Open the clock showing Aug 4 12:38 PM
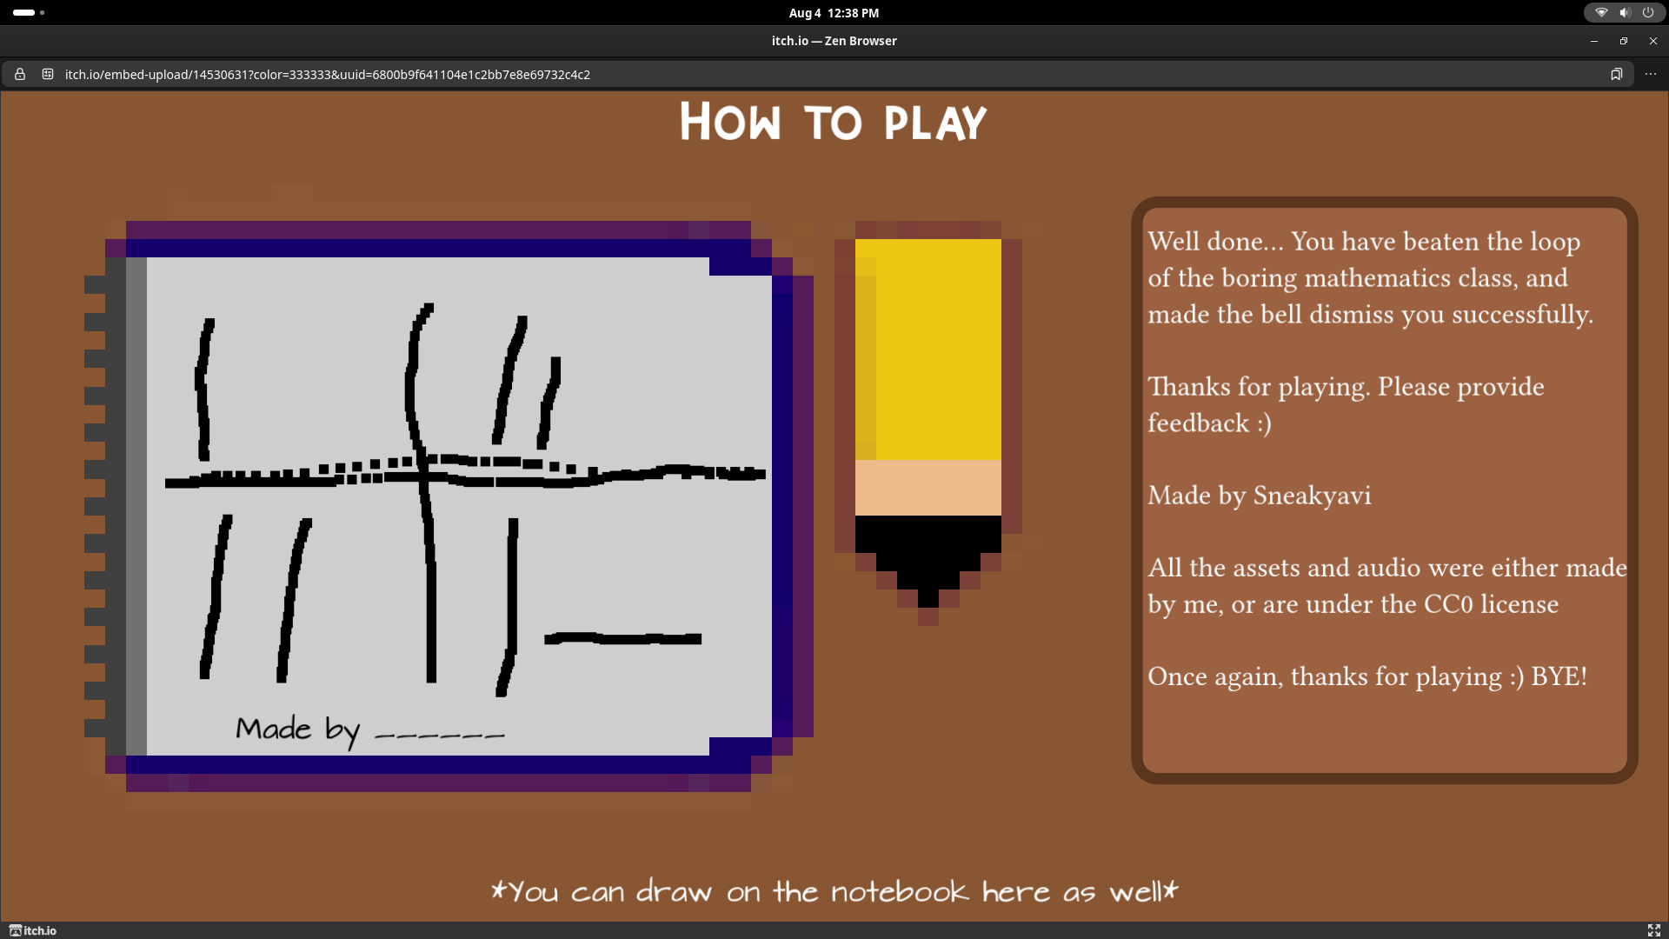 click(834, 13)
